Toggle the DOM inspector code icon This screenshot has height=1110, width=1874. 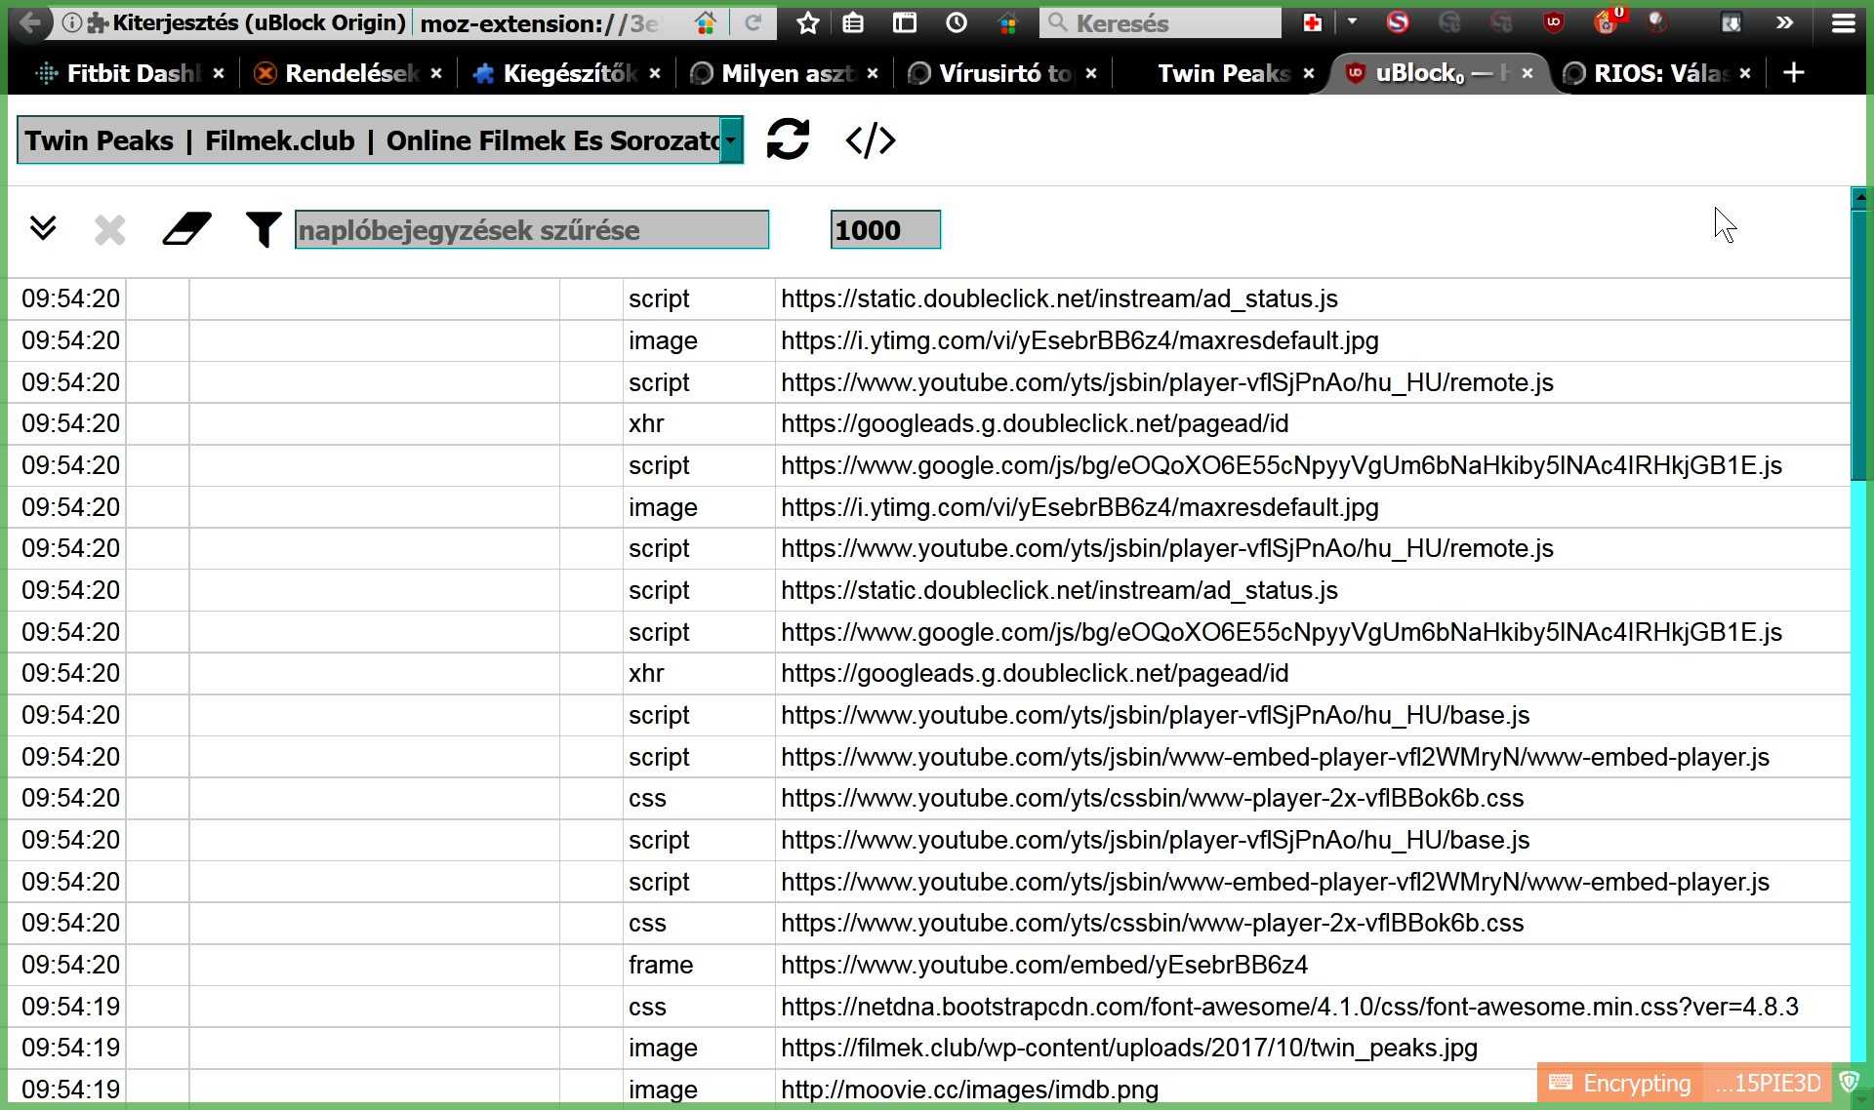(870, 139)
